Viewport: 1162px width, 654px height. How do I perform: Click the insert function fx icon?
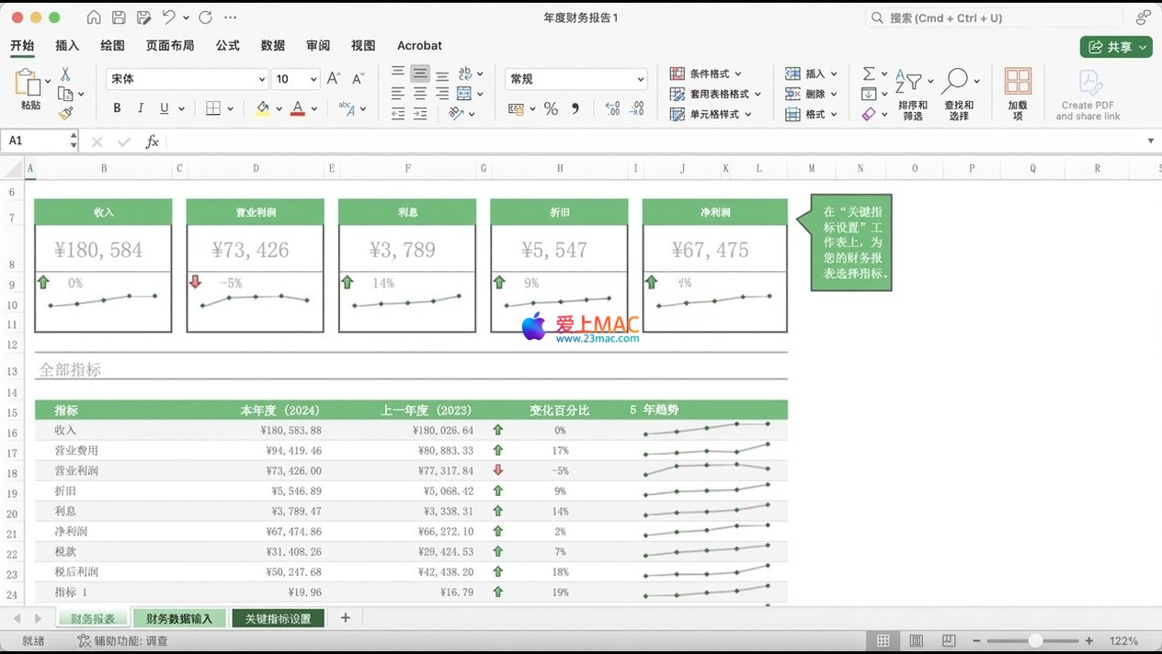[x=153, y=141]
